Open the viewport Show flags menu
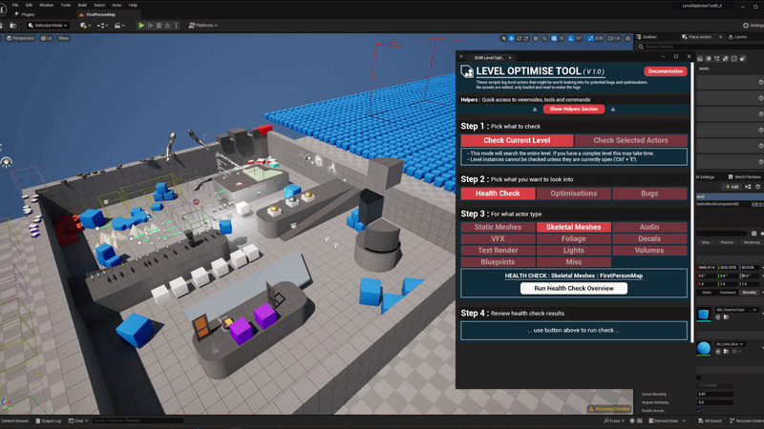Viewport: 764px width, 429px height. (63, 38)
